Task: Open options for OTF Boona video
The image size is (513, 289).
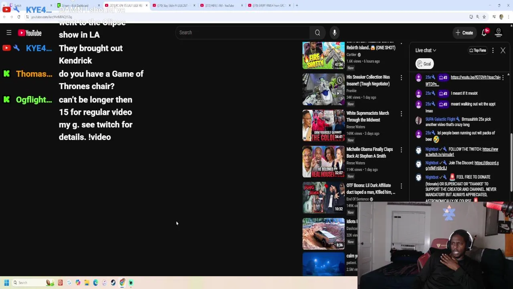Action: pos(401,186)
